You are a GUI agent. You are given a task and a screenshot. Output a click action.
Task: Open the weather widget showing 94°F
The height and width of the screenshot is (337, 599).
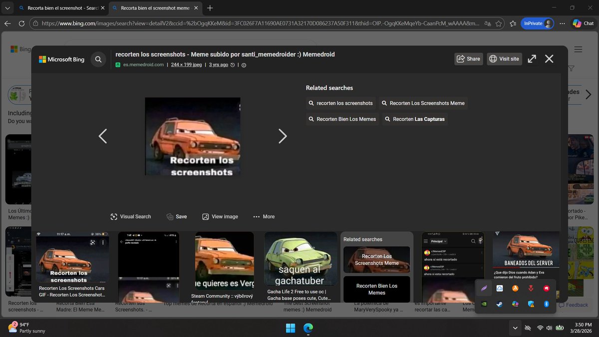(x=27, y=328)
